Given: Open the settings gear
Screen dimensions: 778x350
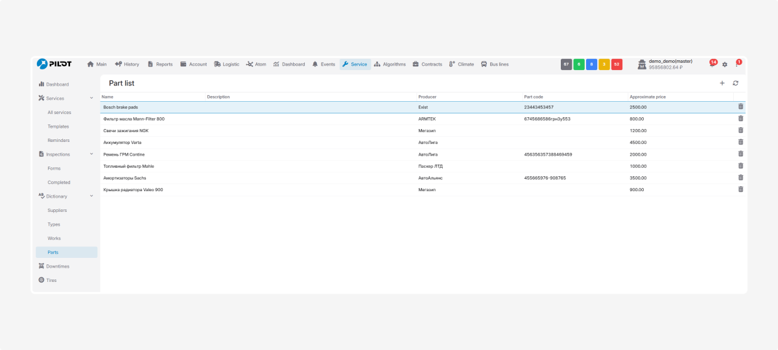Looking at the screenshot, I should pyautogui.click(x=725, y=64).
